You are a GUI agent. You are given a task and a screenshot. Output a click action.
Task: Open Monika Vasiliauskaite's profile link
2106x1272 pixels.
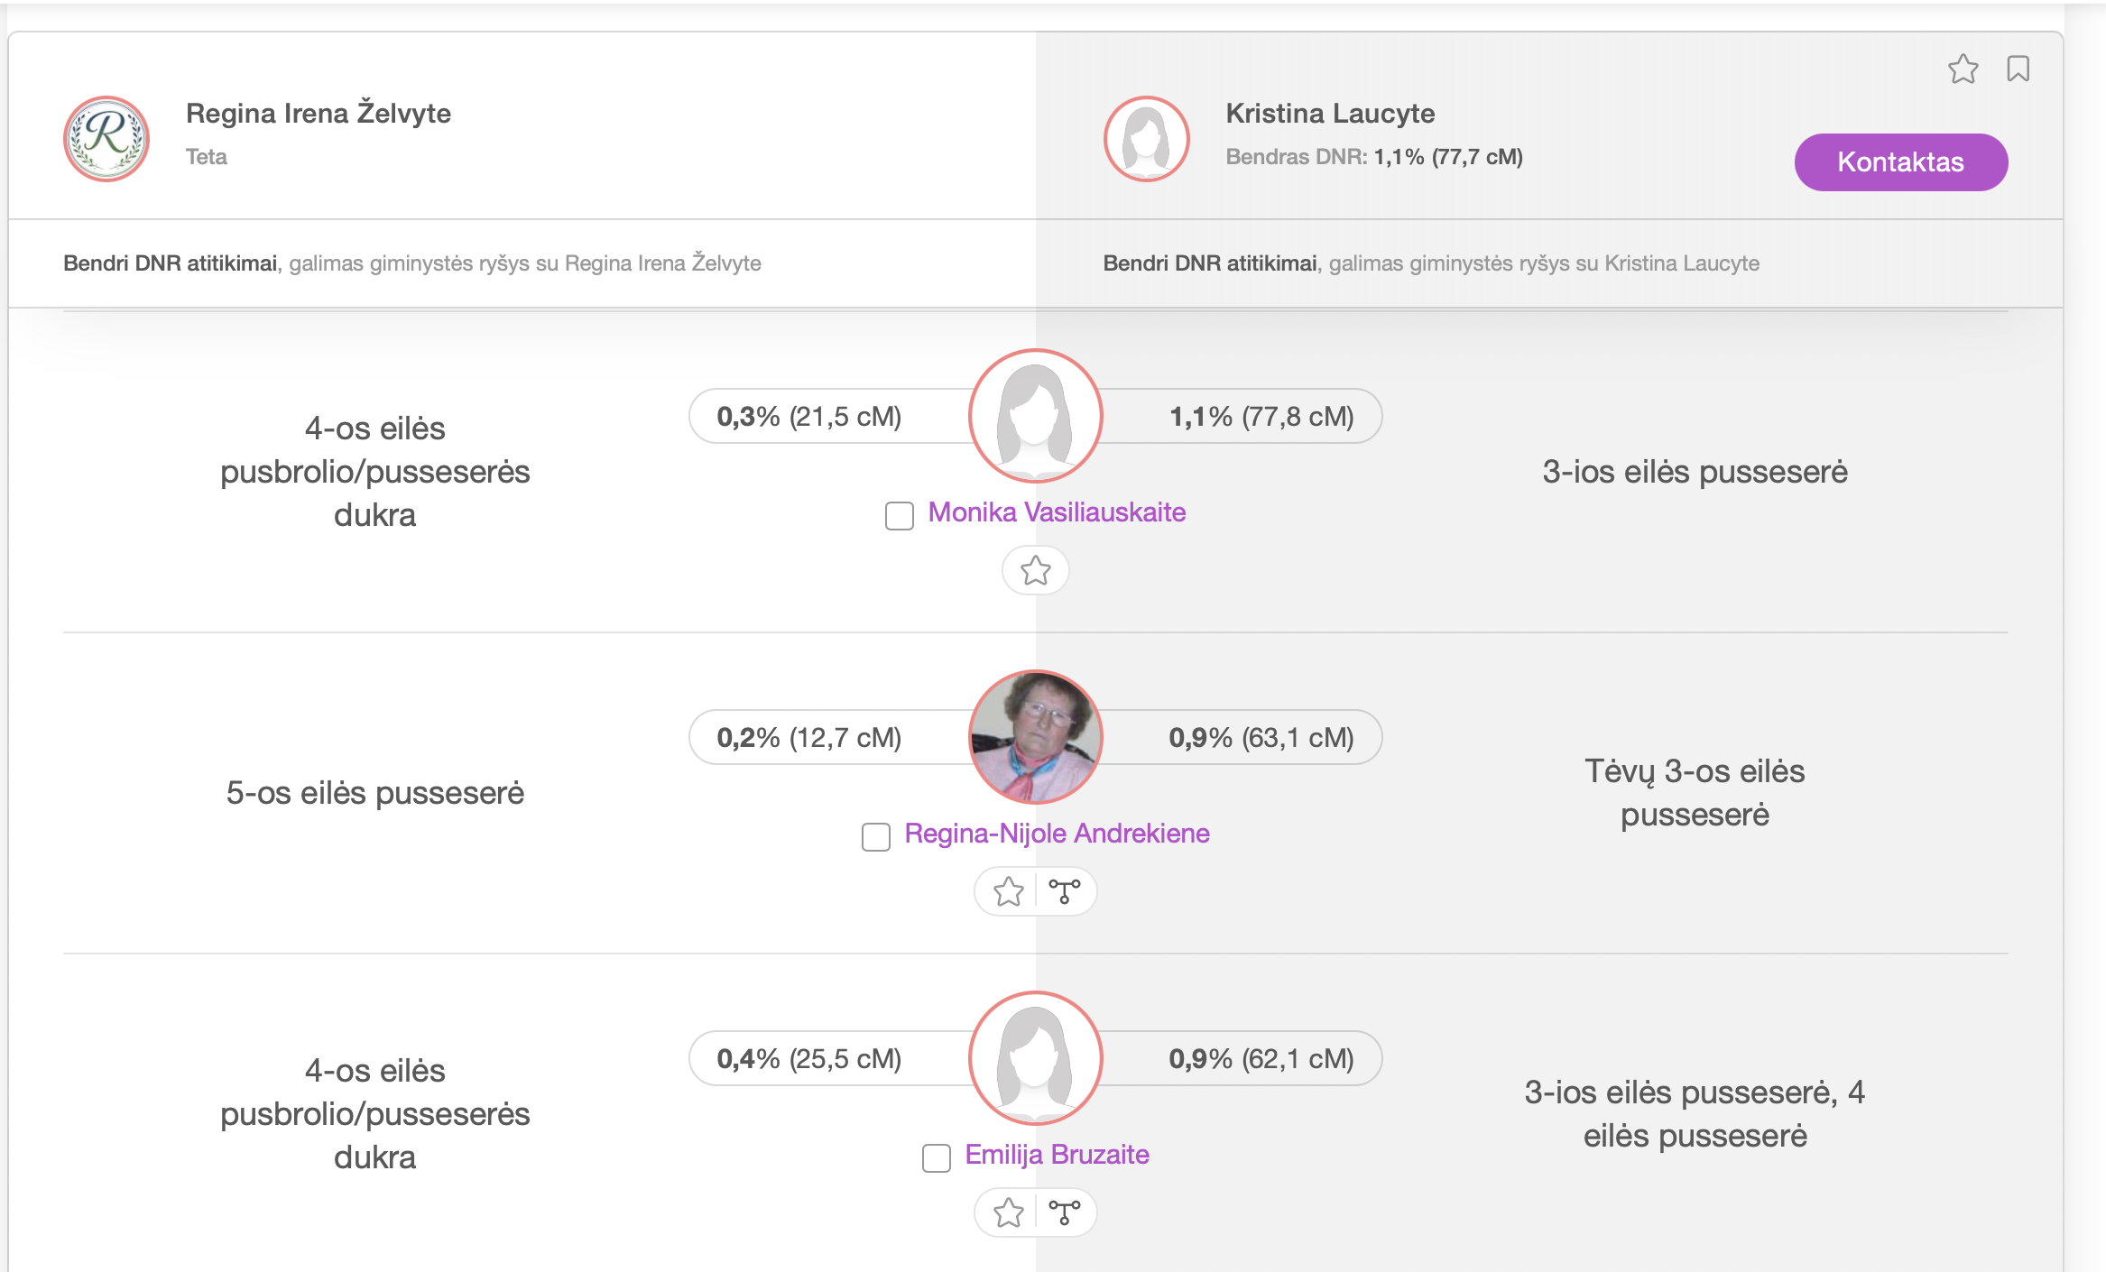(1057, 512)
